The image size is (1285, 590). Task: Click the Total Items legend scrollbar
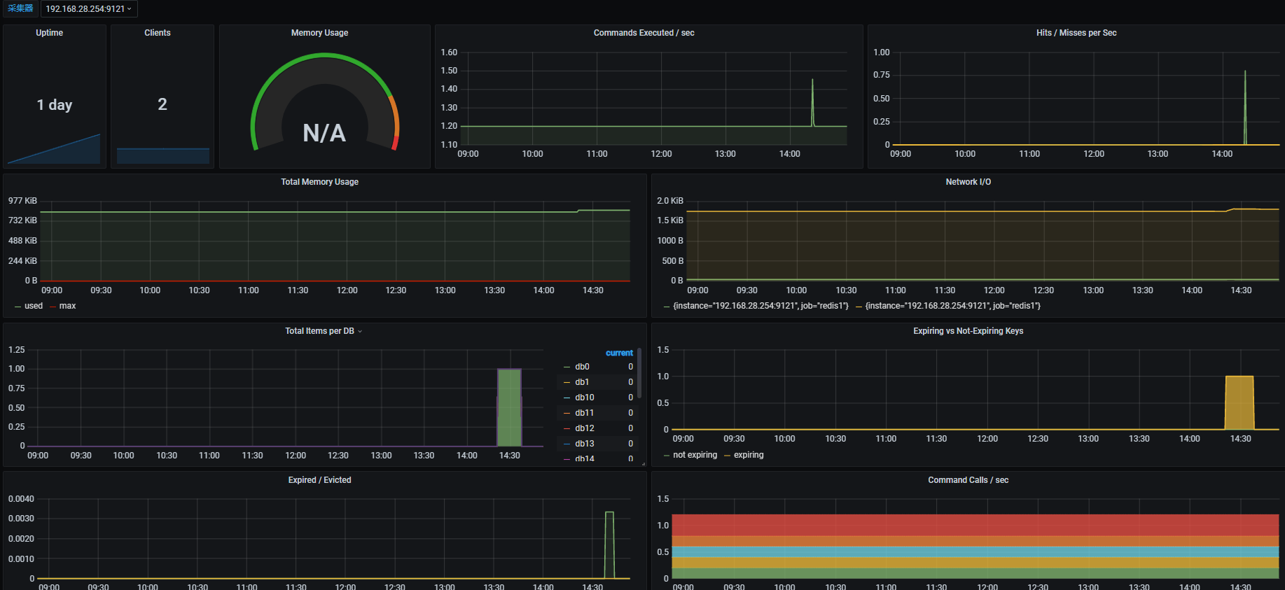[639, 374]
